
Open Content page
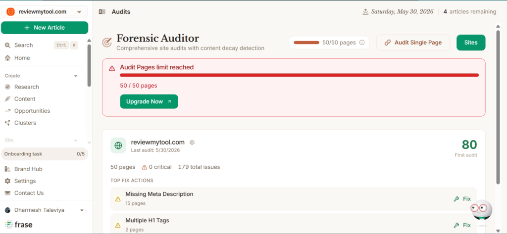tap(25, 99)
